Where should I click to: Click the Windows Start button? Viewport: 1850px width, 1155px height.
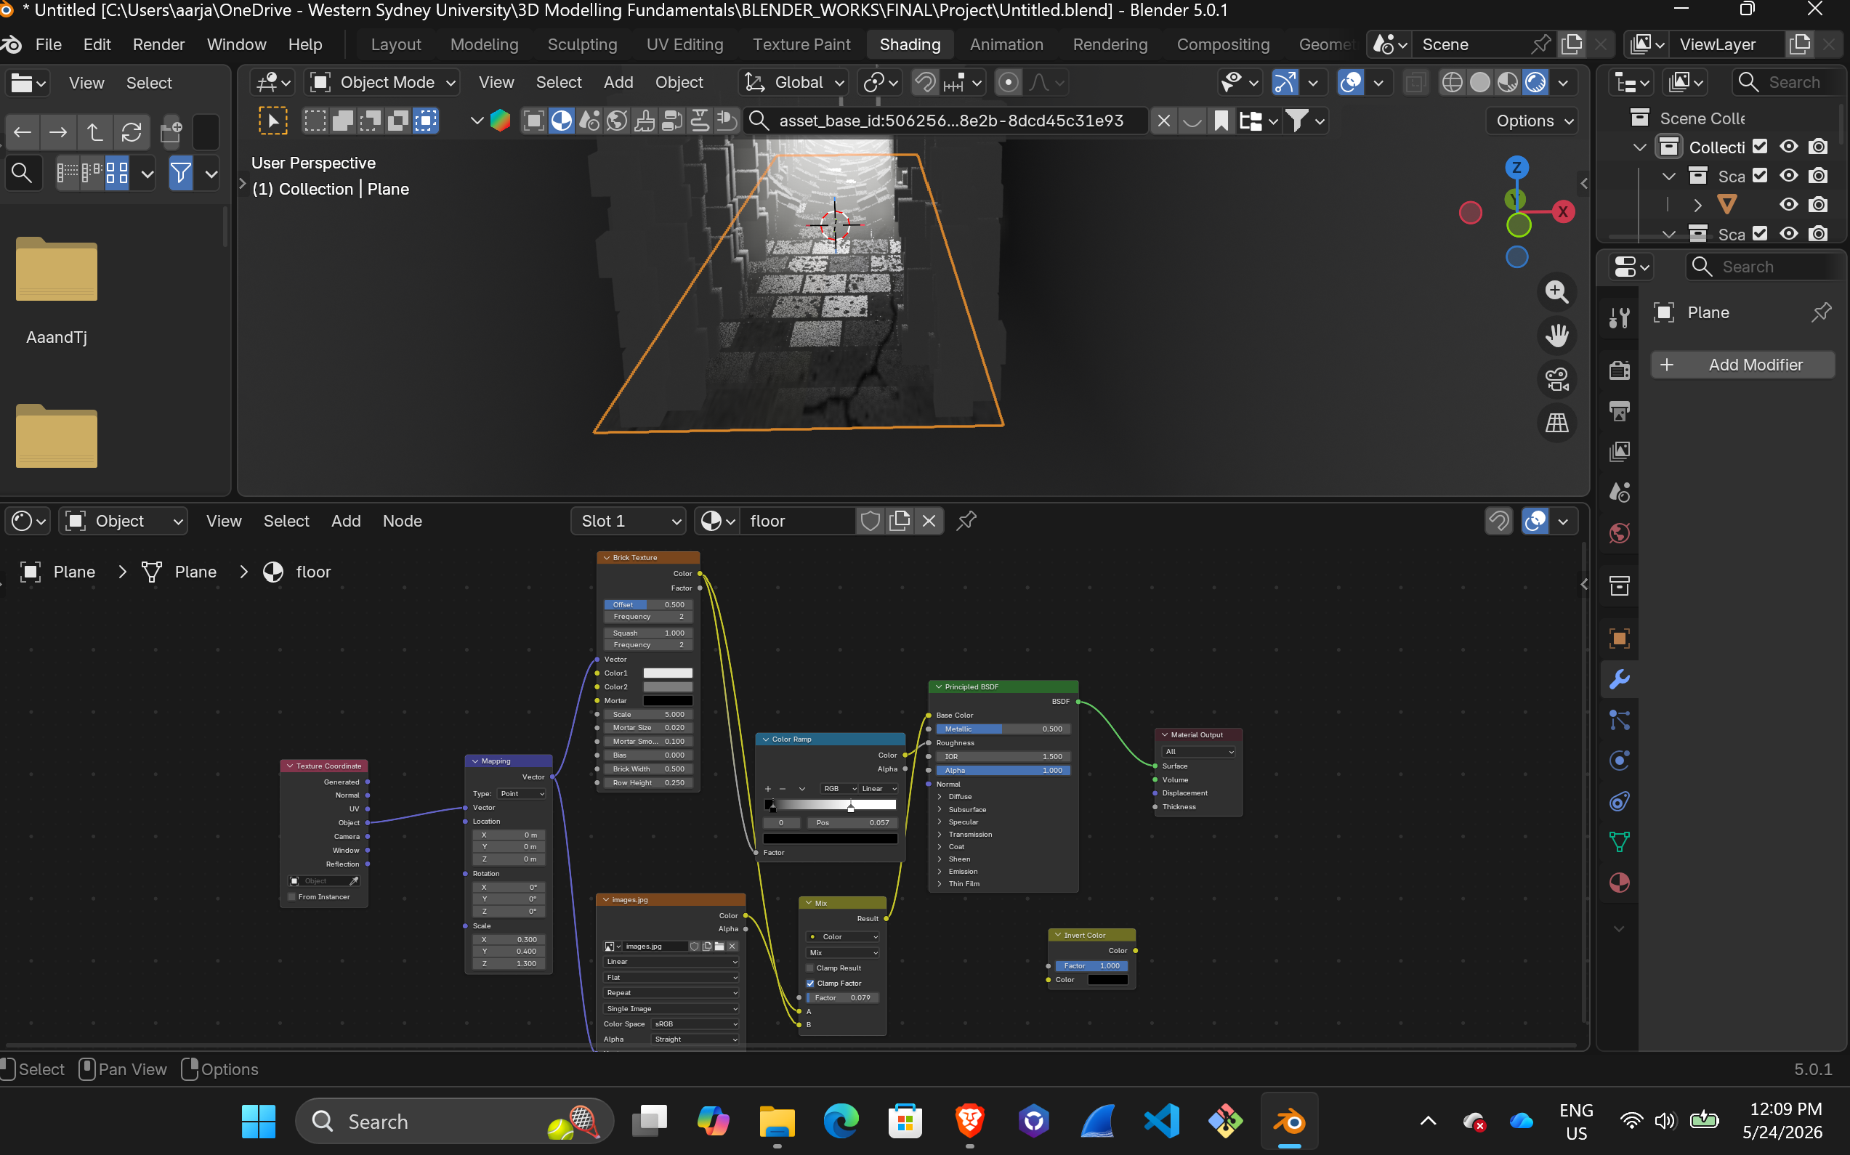pos(258,1122)
